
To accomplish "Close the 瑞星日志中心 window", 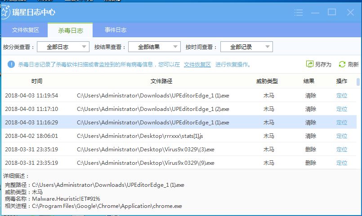I will tap(350, 12).
